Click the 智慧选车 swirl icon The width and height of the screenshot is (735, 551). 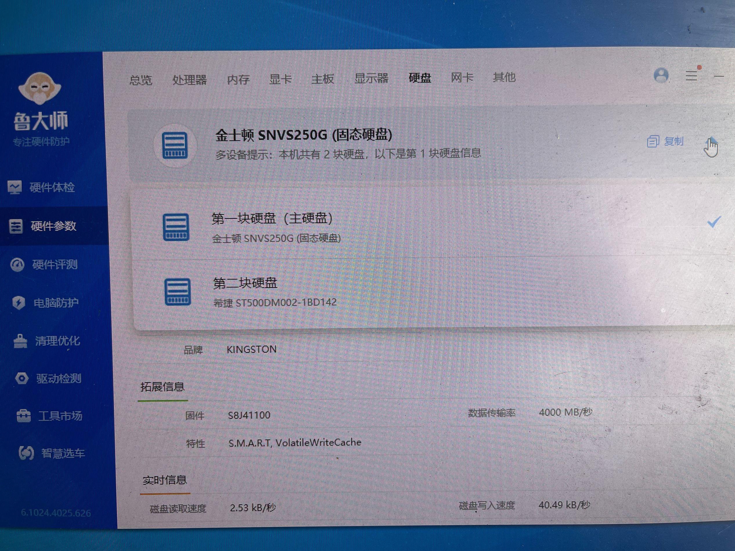(x=26, y=453)
